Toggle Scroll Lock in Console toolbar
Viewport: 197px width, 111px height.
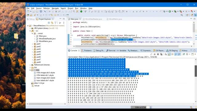(169, 54)
